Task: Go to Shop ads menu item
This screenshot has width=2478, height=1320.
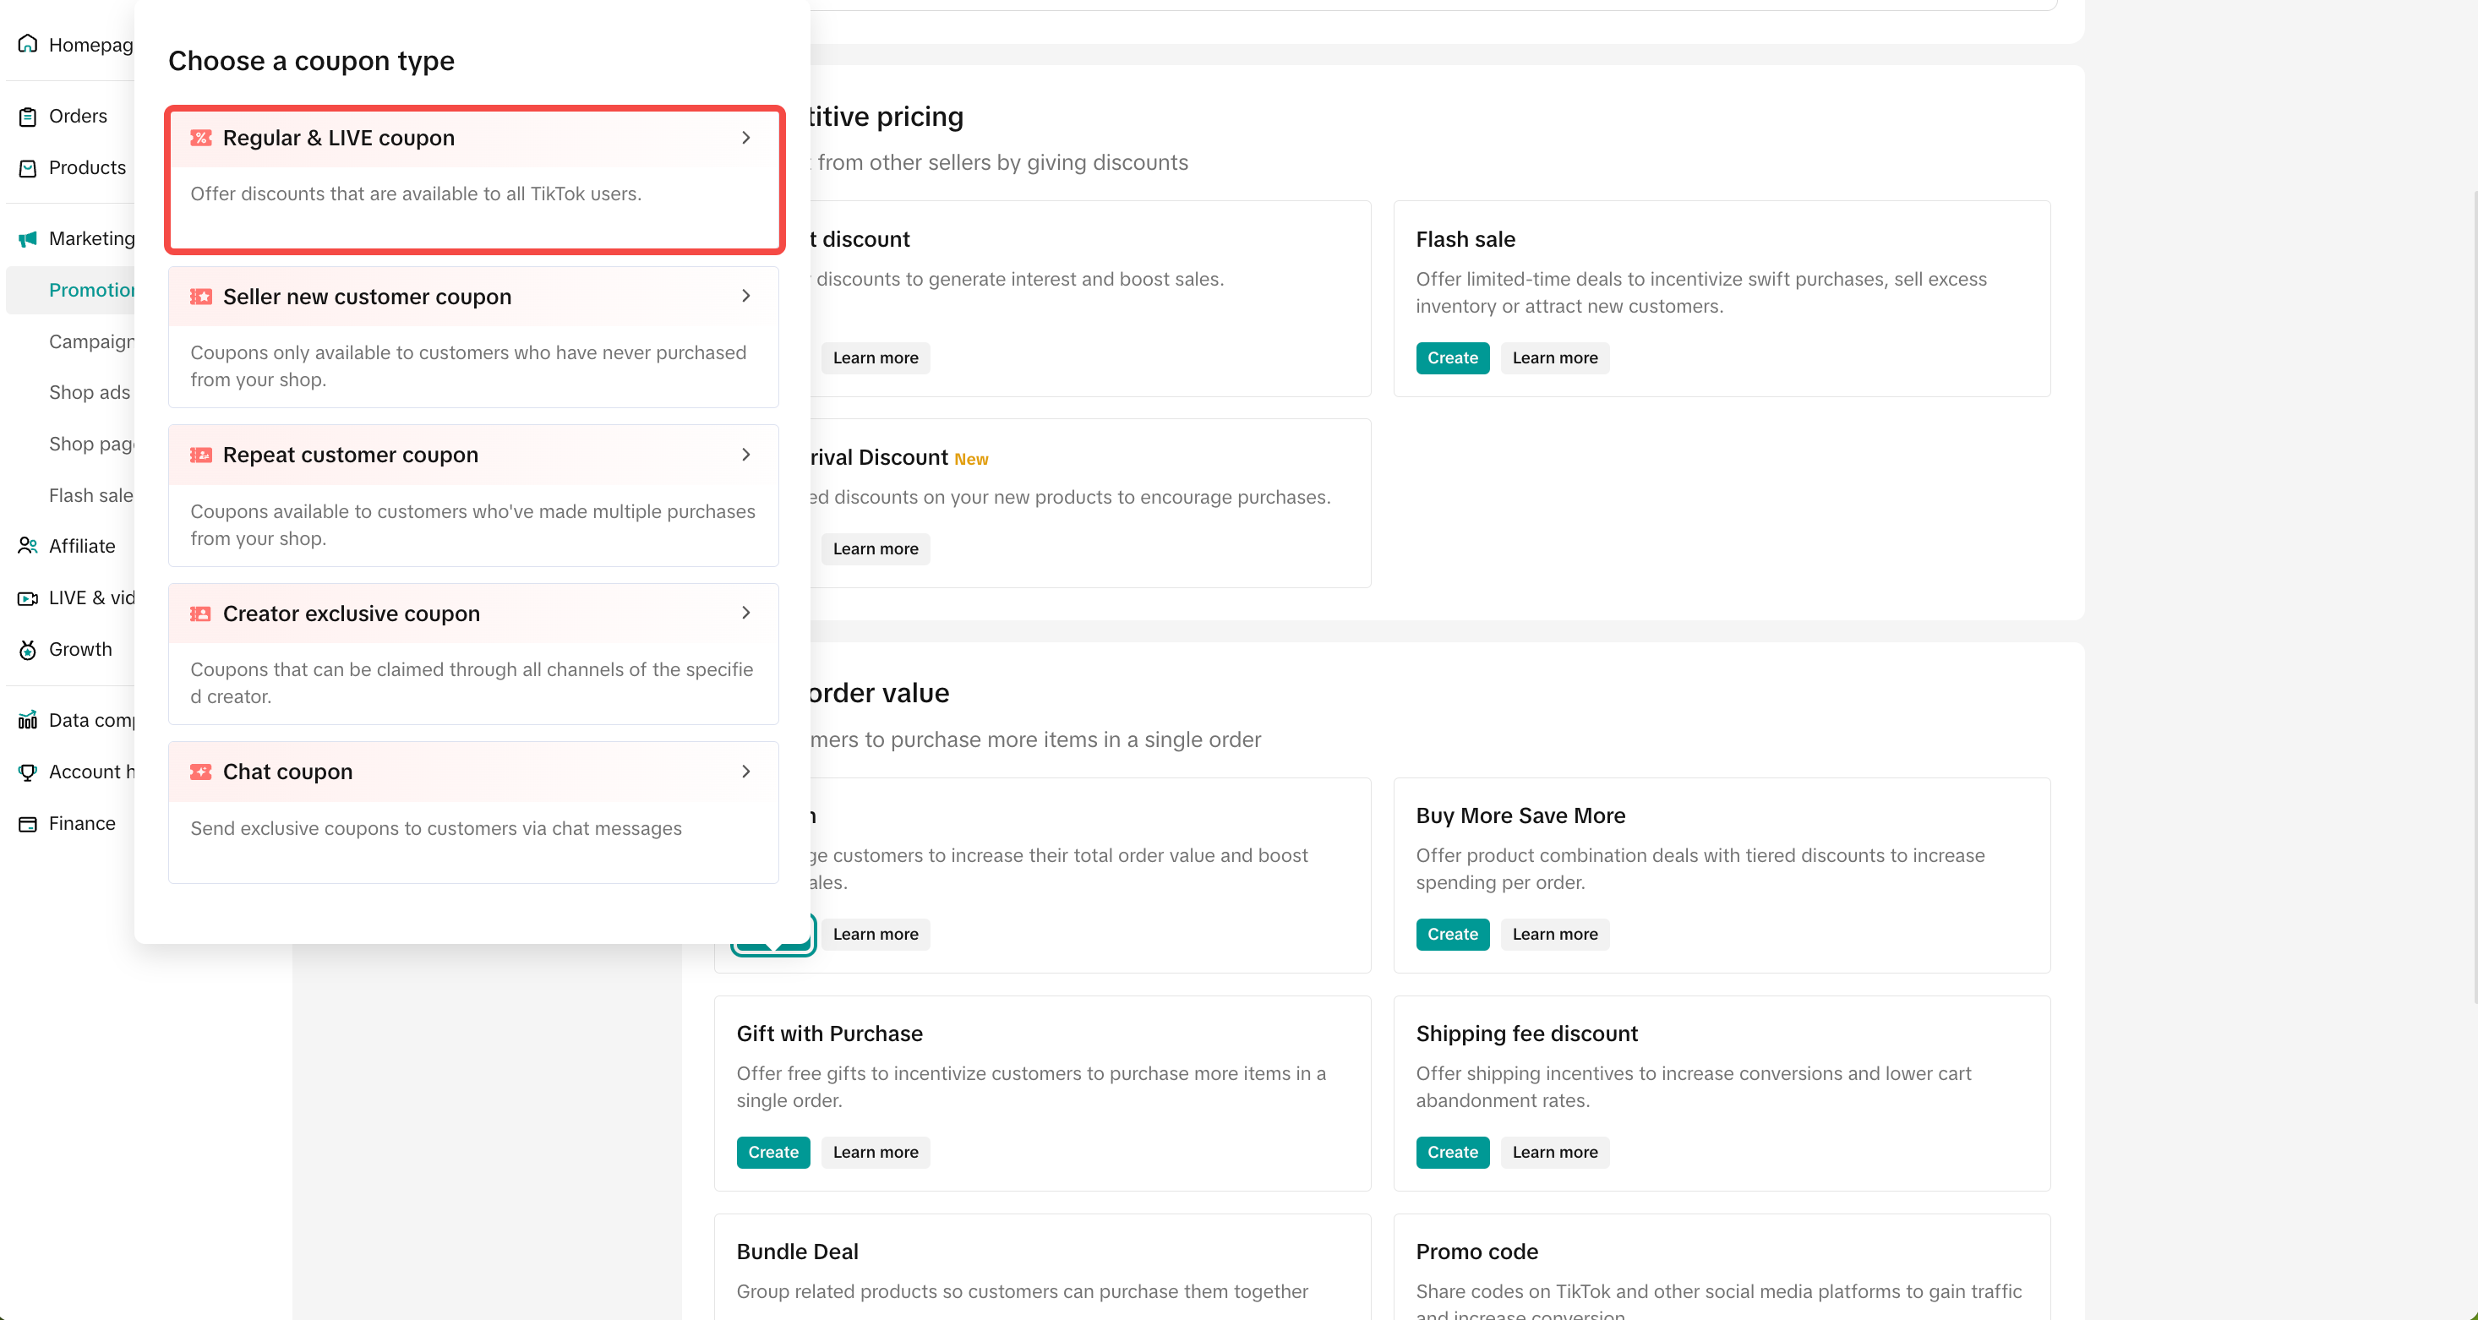Action: pyautogui.click(x=90, y=393)
